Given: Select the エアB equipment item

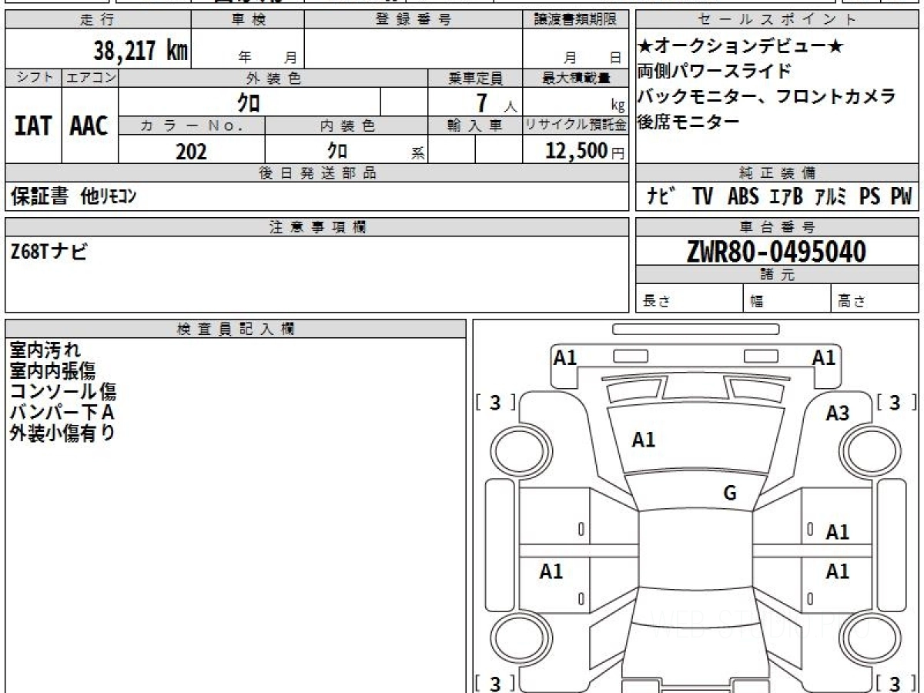Looking at the screenshot, I should click(x=786, y=196).
